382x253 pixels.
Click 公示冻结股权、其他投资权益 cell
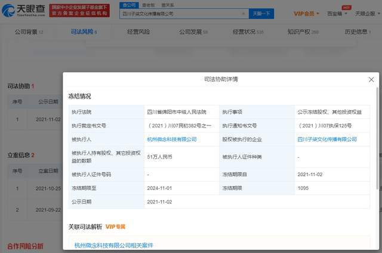click(x=329, y=112)
